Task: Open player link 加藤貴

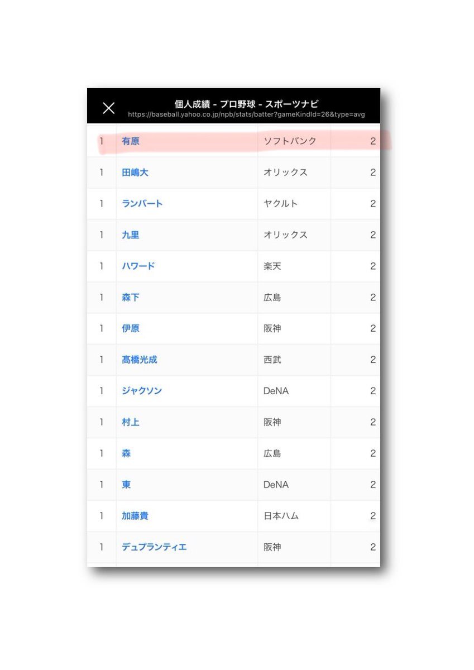Action: 135,516
